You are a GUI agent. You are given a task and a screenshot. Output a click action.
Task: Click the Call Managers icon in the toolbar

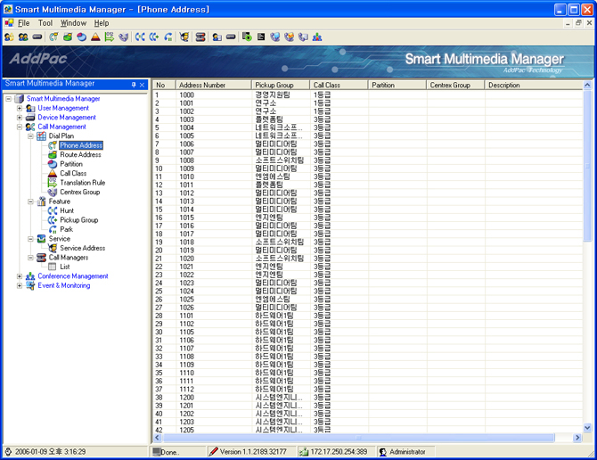pyautogui.click(x=200, y=37)
